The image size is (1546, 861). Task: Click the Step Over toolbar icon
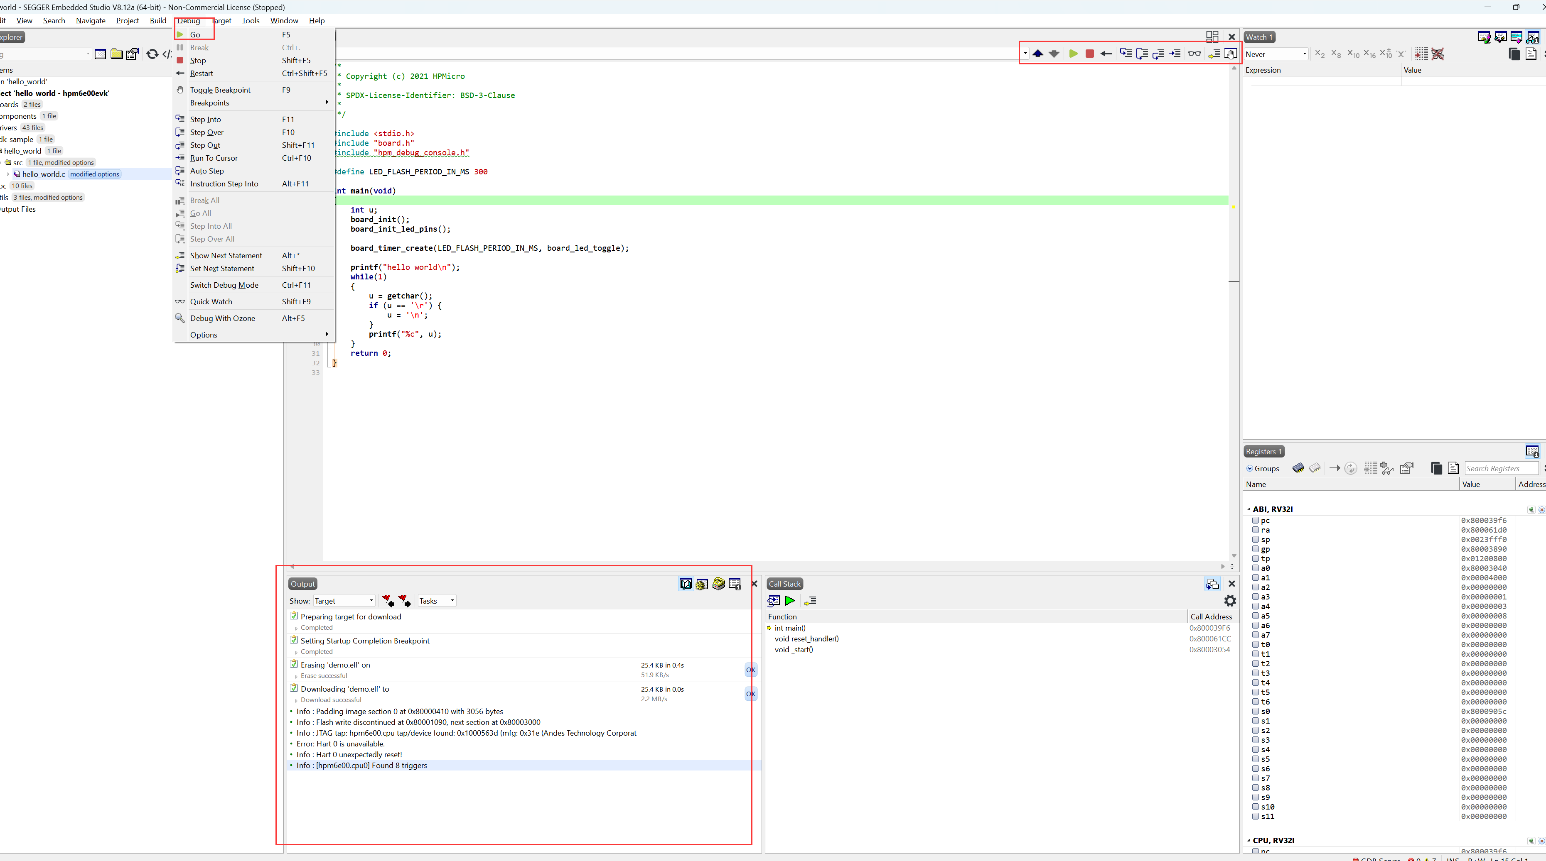tap(1142, 54)
